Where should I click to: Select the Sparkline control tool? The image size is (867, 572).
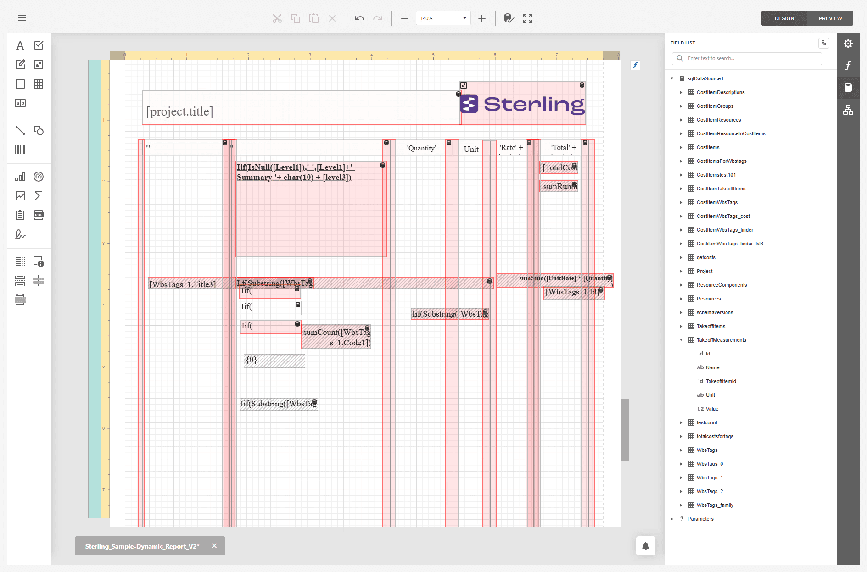[20, 196]
